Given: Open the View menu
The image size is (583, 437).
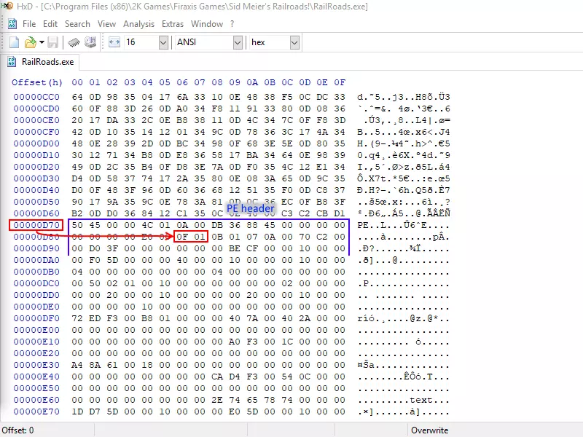Looking at the screenshot, I should [106, 24].
